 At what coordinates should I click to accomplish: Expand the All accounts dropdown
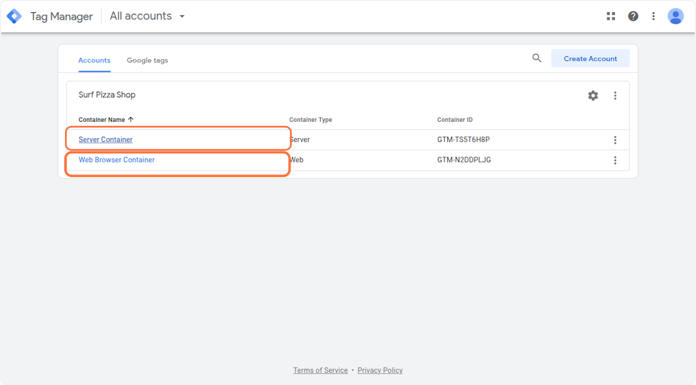pos(147,16)
